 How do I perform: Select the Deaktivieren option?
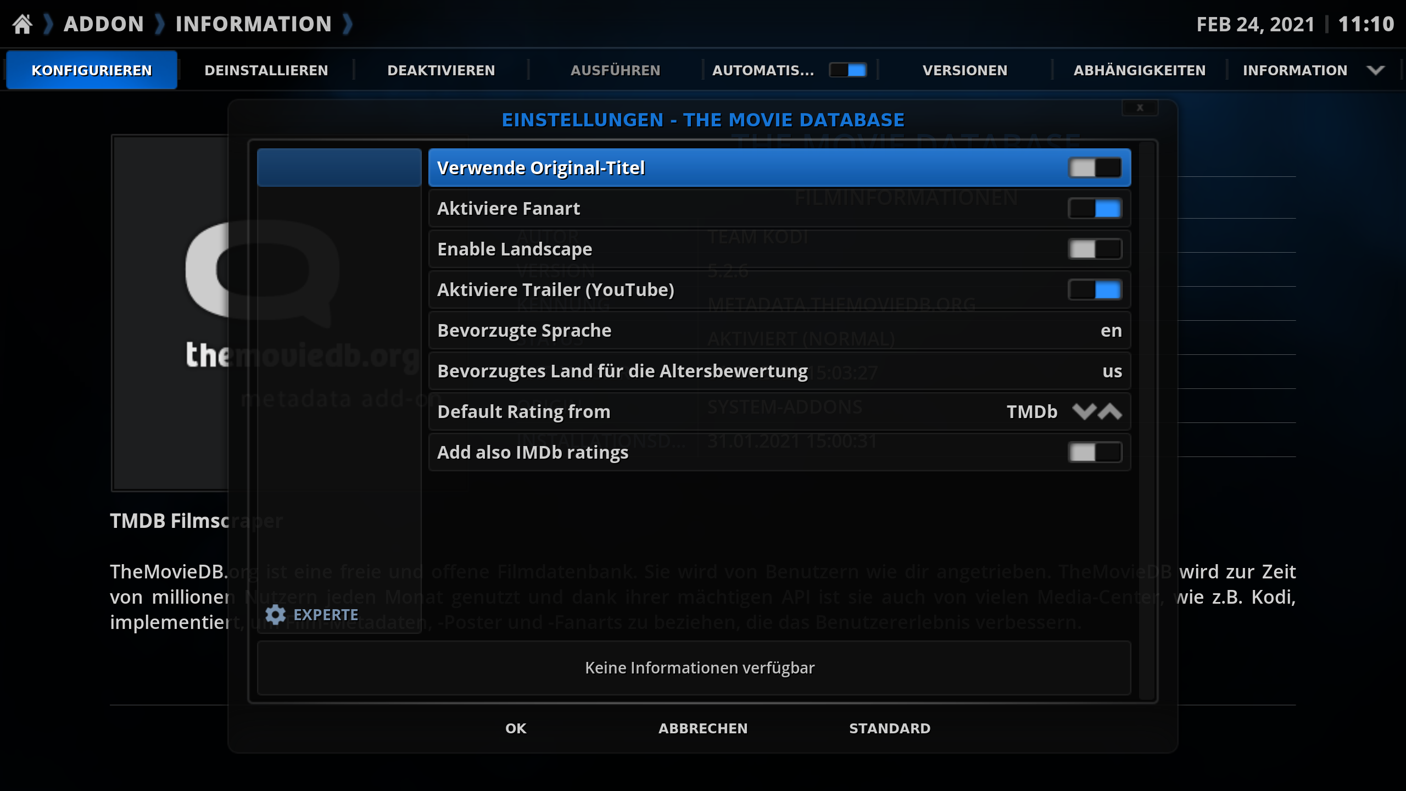coord(441,70)
